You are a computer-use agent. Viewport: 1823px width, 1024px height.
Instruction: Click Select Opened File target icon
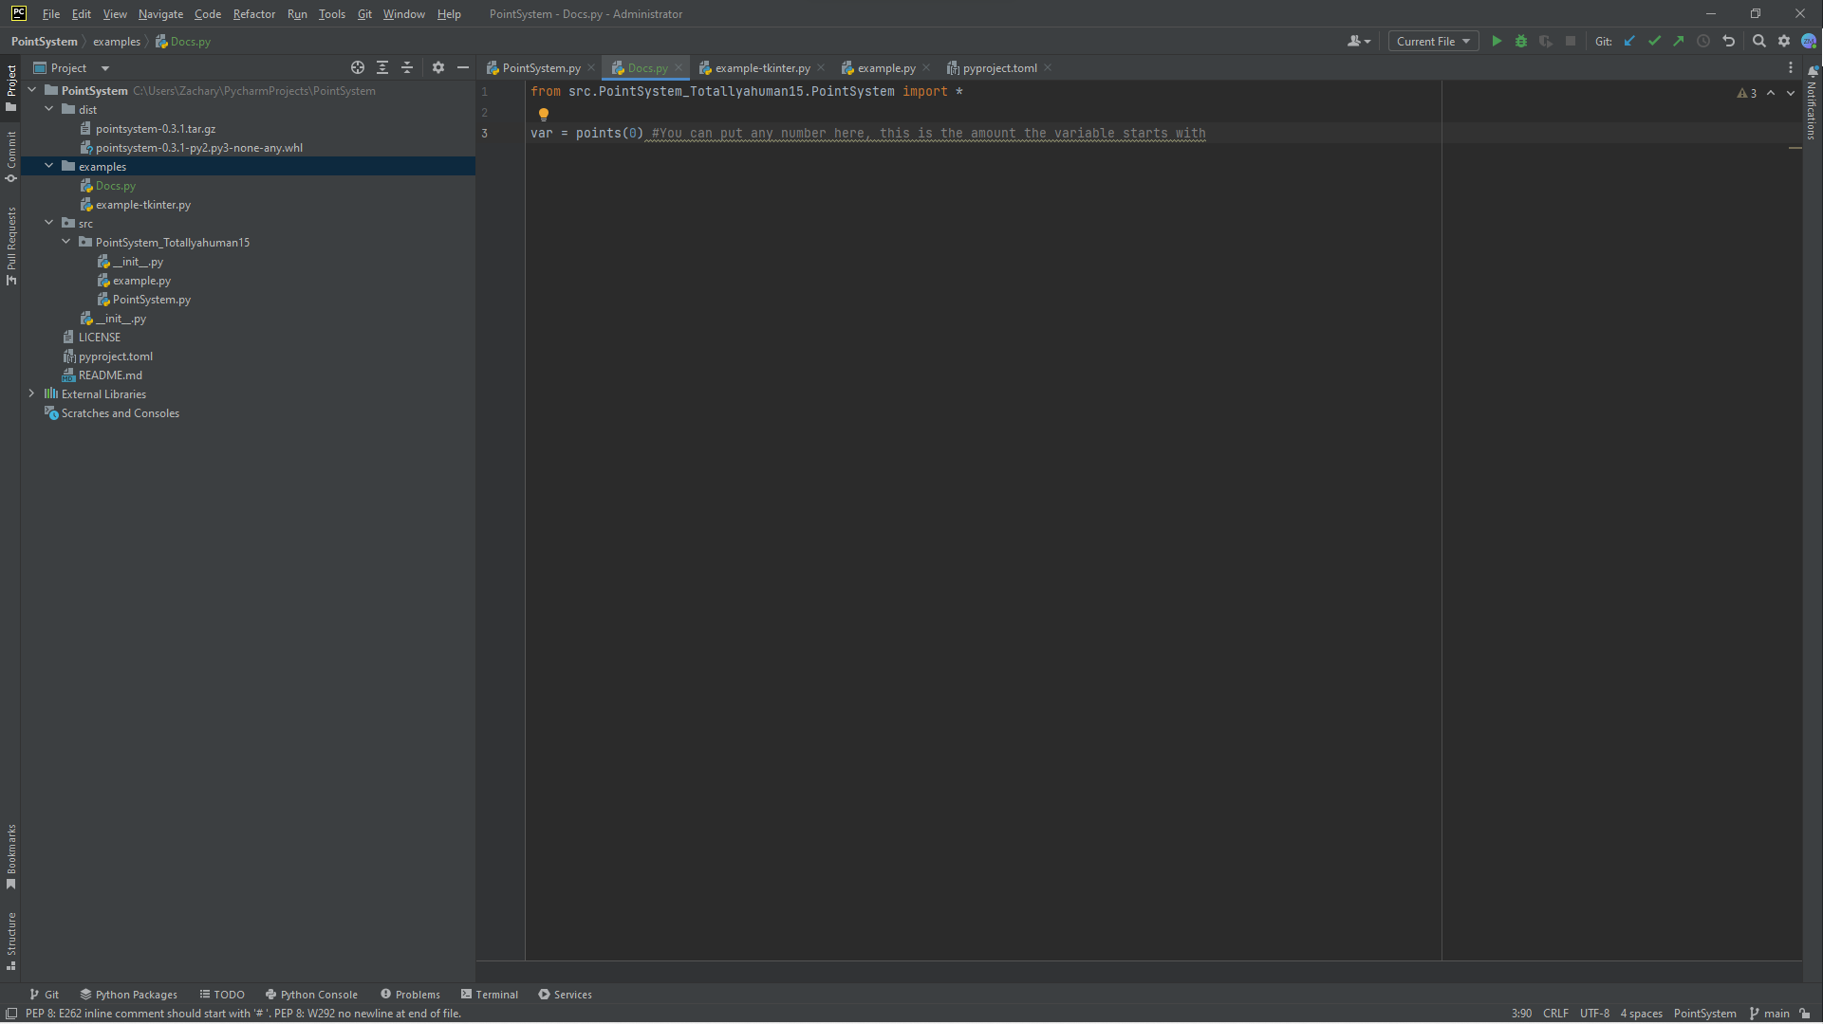pos(358,67)
